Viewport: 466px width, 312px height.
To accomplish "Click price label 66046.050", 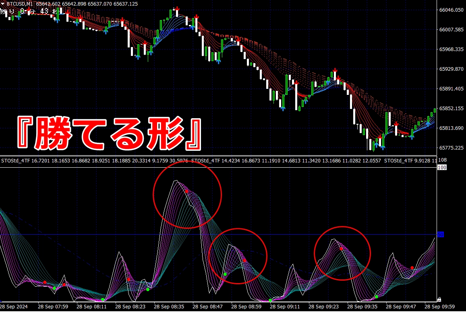I will pyautogui.click(x=451, y=10).
